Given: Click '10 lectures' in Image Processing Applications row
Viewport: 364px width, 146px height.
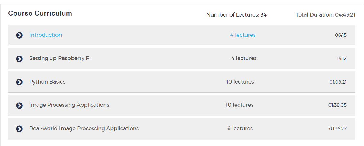Looking at the screenshot, I should pyautogui.click(x=239, y=105).
